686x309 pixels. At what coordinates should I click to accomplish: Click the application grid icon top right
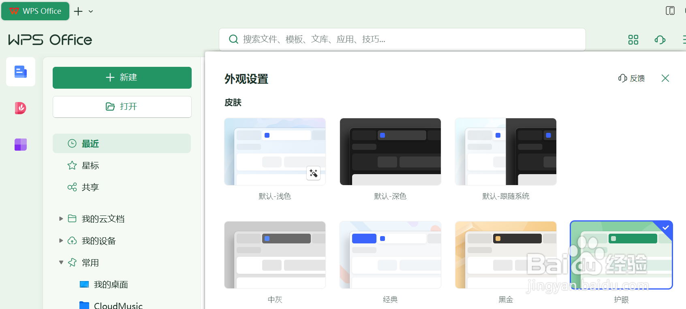coord(633,40)
